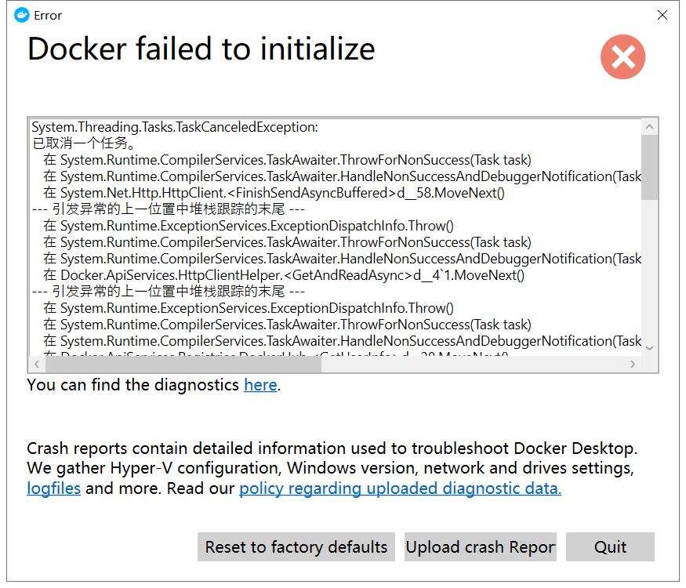Click the "Docker failed to initialize" heading
The image size is (686, 588).
click(201, 49)
